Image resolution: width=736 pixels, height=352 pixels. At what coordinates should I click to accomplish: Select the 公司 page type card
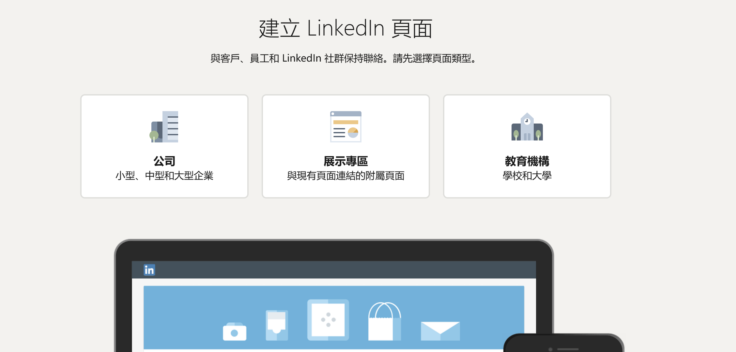164,146
